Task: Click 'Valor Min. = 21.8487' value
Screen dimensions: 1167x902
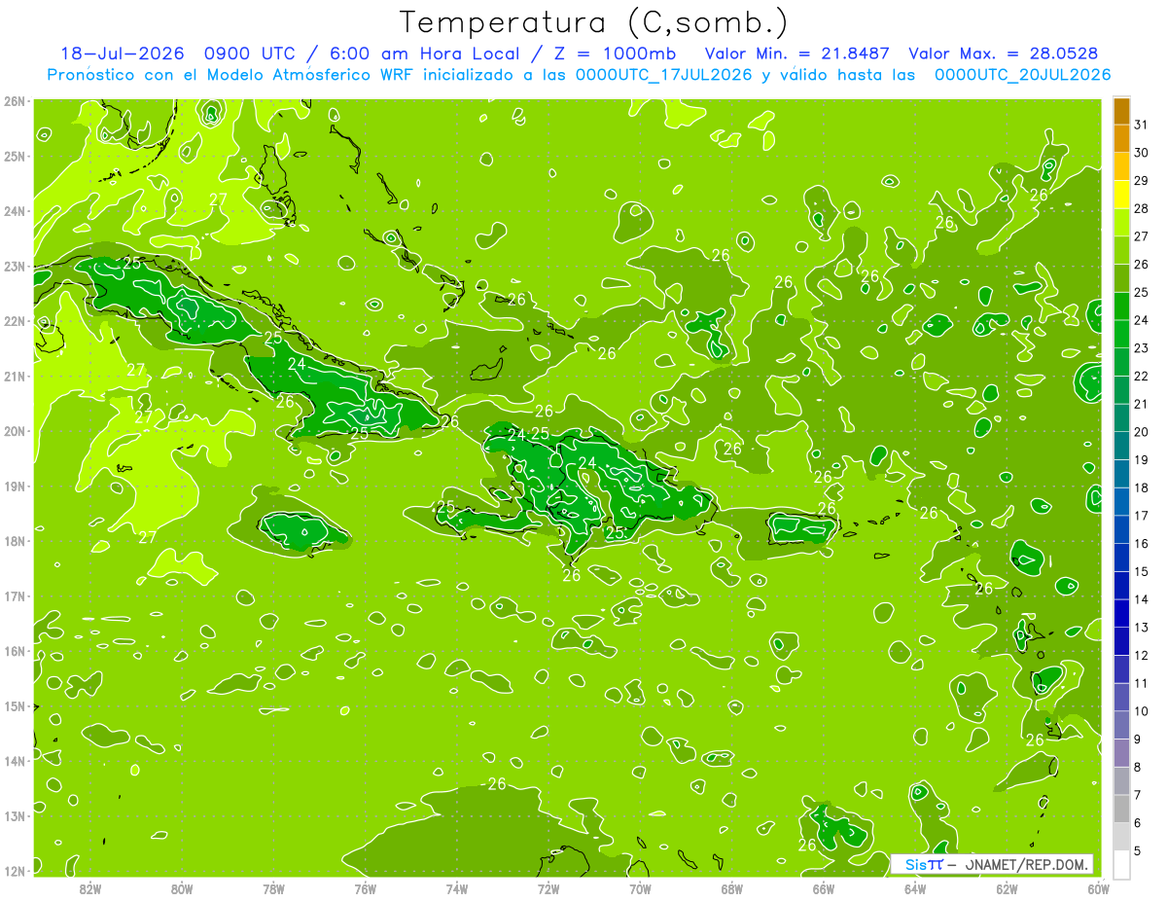Action: tap(796, 54)
